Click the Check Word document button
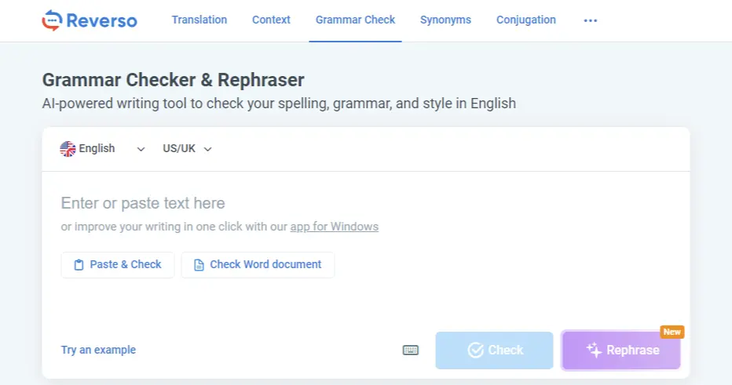 tap(258, 265)
